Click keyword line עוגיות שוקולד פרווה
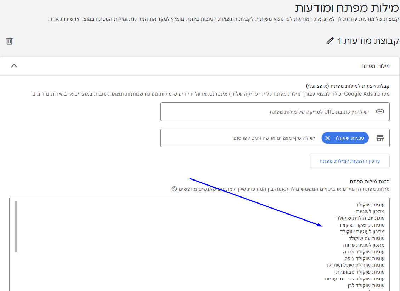The image size is (400, 291). pyautogui.click(x=364, y=252)
